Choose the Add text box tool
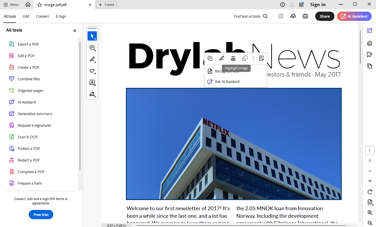376x227 pixels. (92, 82)
